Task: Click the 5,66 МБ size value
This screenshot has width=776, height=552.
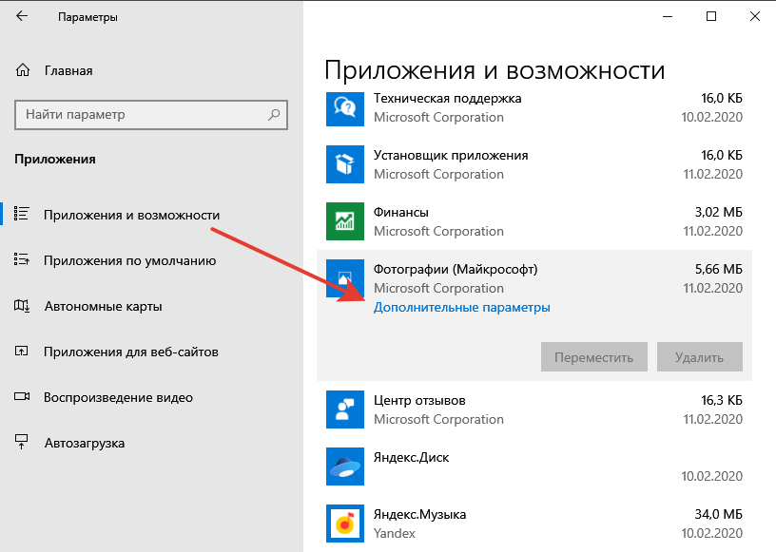Action: [x=719, y=269]
